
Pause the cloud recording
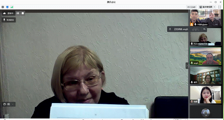coord(18,13)
